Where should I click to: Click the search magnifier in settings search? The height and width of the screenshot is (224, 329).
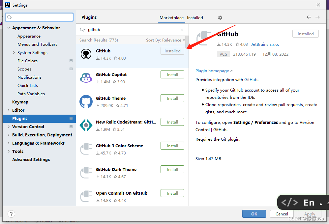click(x=10, y=17)
